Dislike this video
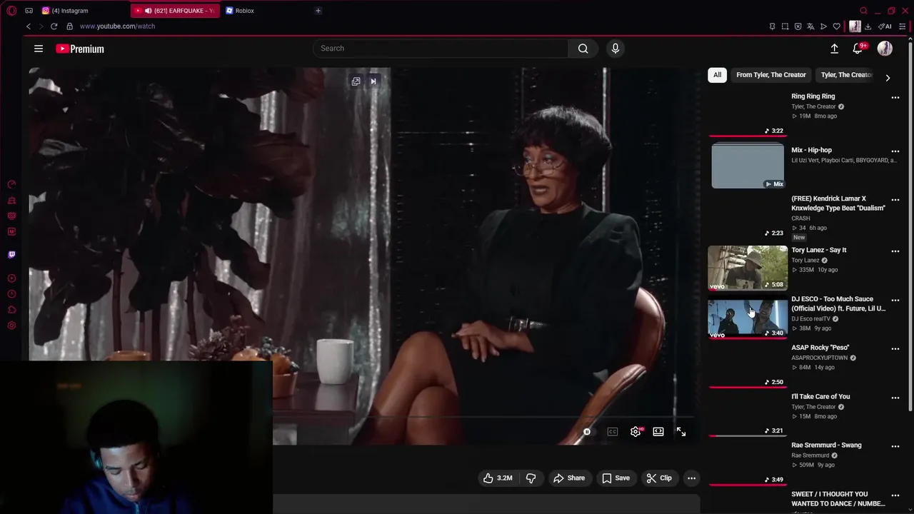This screenshot has width=914, height=514. click(531, 478)
